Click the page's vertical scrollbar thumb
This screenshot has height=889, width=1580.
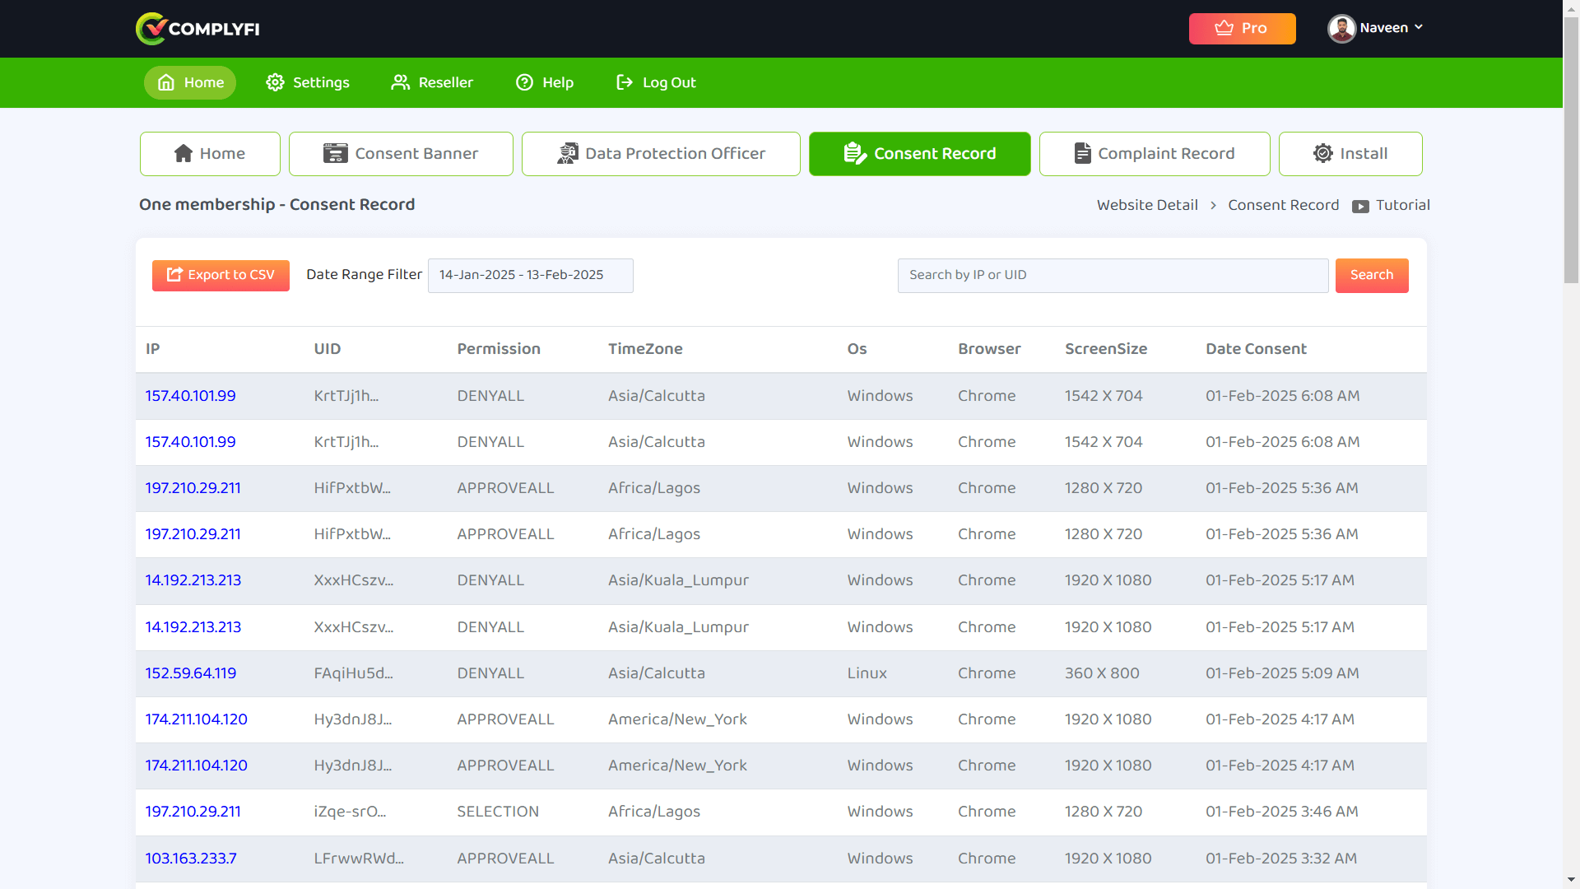tap(1571, 148)
